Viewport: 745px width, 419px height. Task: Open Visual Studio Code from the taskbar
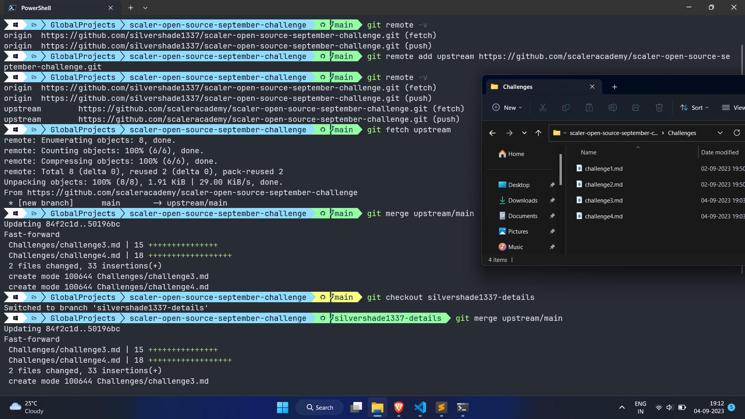pyautogui.click(x=420, y=407)
